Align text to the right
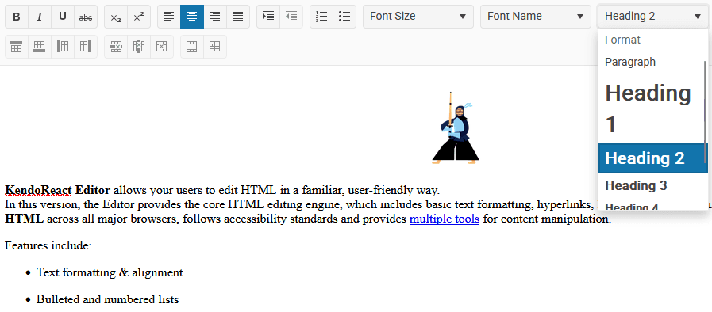Image resolution: width=712 pixels, height=312 pixels. point(215,17)
